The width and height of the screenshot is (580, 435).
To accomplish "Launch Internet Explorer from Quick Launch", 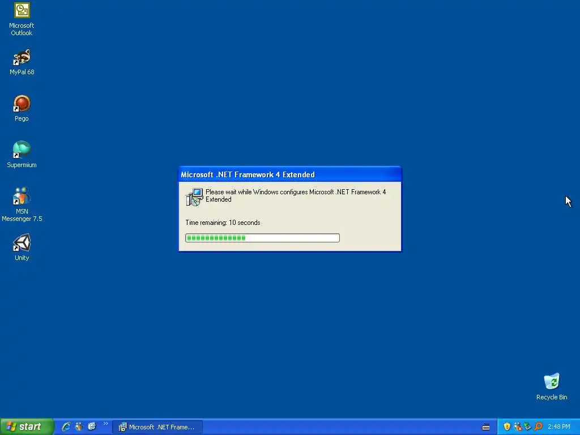I will (66, 427).
